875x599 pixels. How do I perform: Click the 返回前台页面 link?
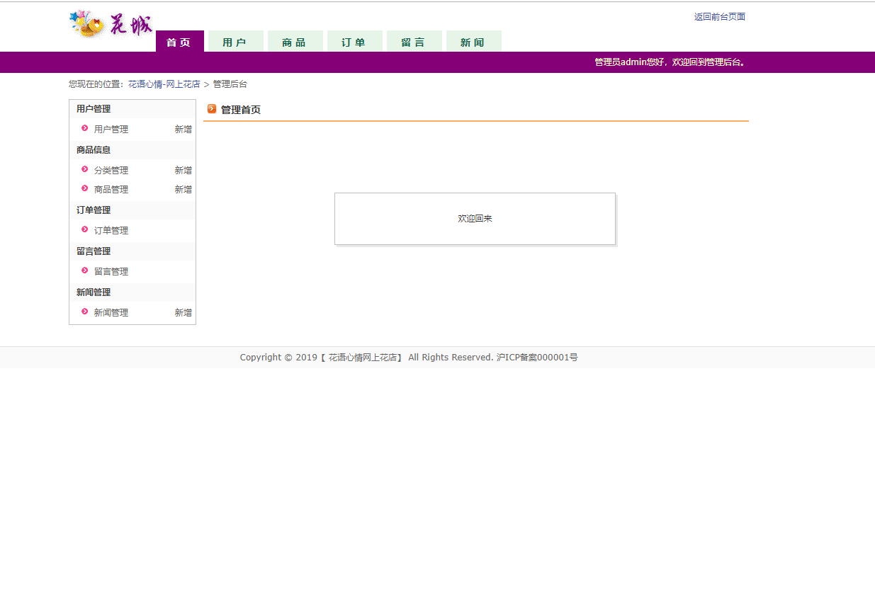(719, 16)
